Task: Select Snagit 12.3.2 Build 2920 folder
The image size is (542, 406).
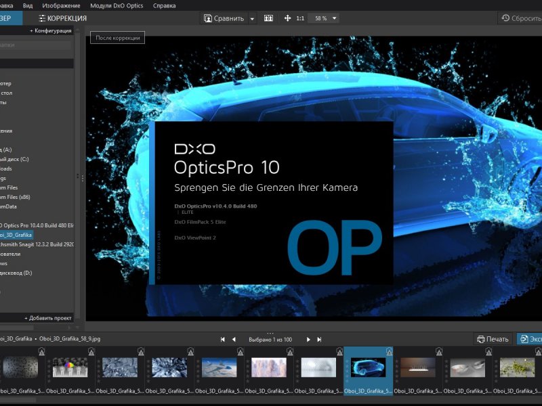Action: click(37, 244)
